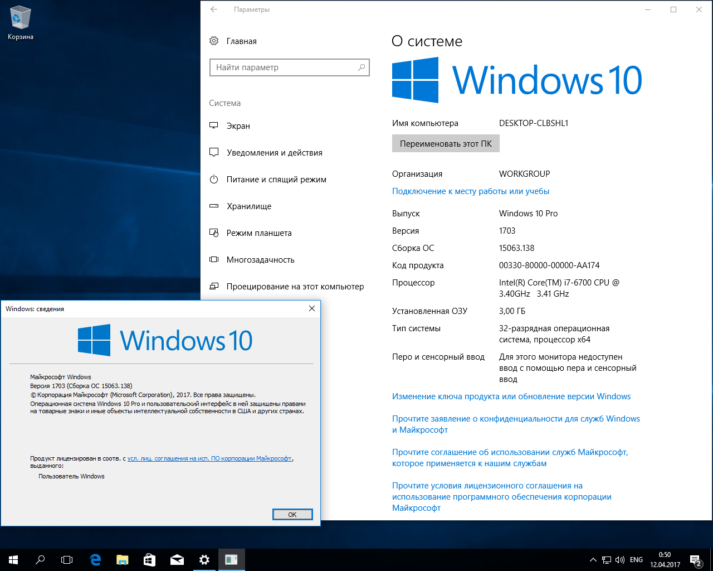This screenshot has height=571, width=713.
Task: Click the back arrow in Параметры
Action: pos(214,9)
